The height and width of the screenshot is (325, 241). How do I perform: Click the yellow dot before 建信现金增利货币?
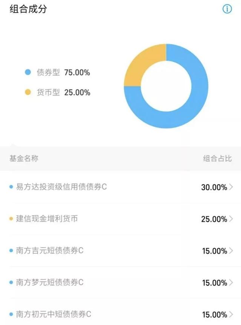coord(11,219)
